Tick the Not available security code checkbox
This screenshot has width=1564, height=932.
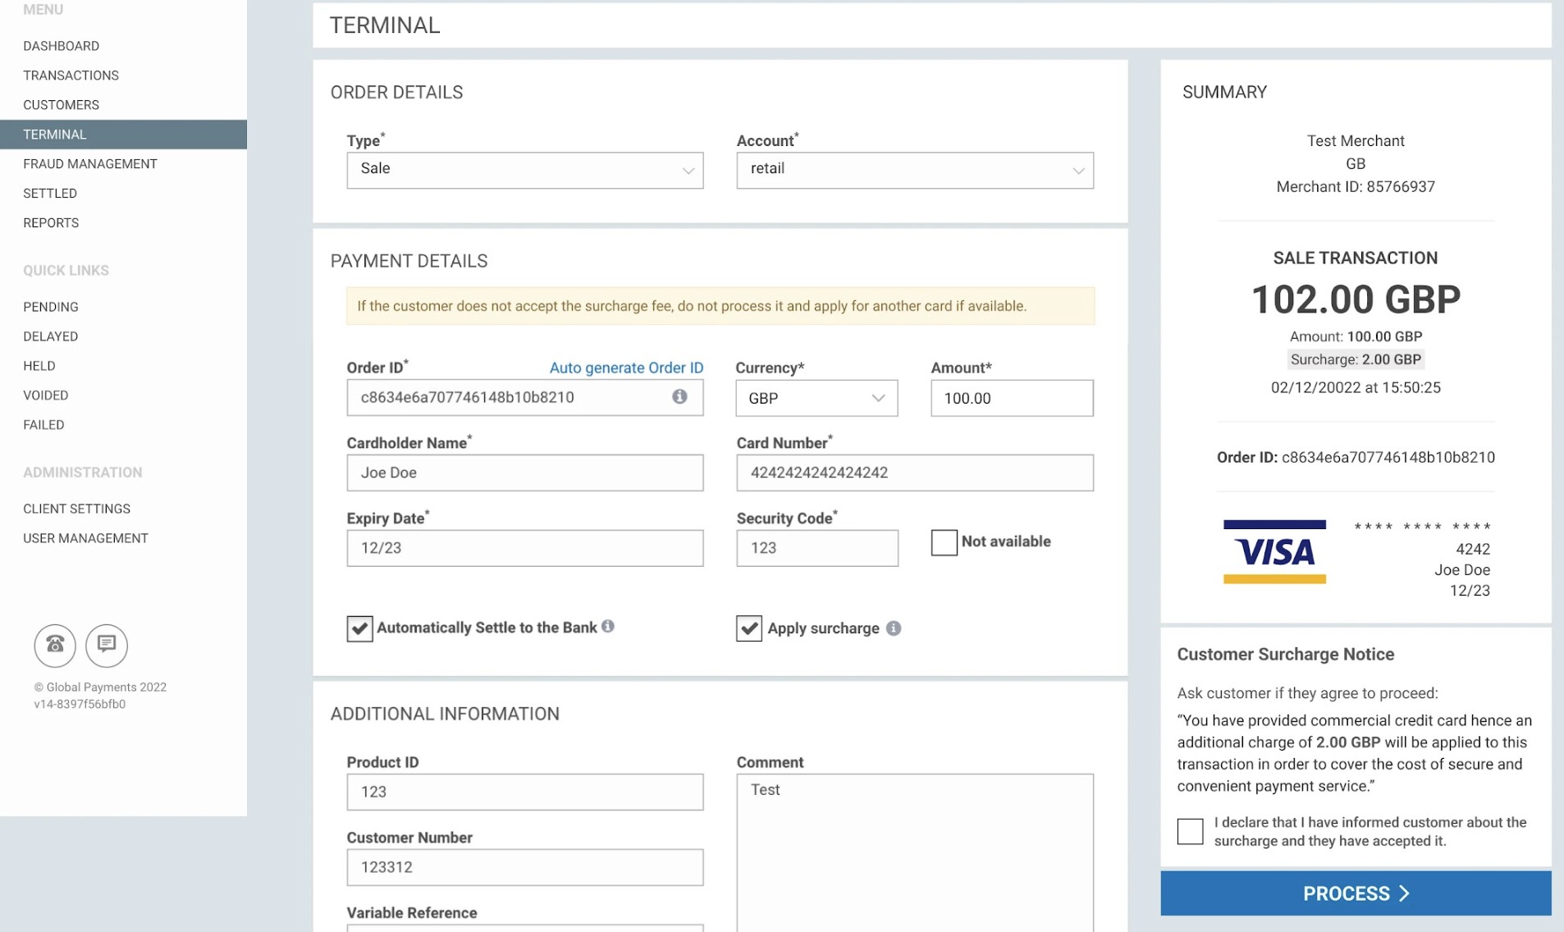tap(944, 542)
